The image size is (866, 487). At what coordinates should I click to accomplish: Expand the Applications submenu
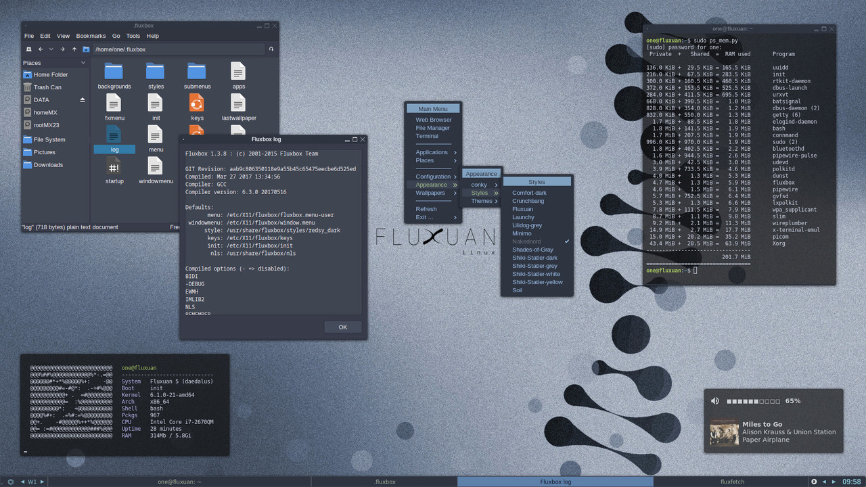(432, 152)
